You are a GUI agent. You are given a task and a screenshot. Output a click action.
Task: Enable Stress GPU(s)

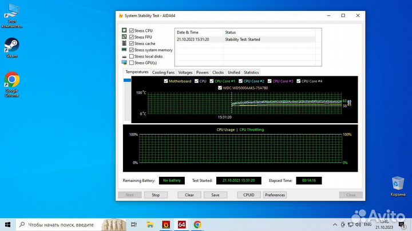pyautogui.click(x=132, y=63)
